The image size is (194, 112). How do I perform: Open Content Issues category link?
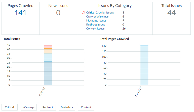coord(95,28)
